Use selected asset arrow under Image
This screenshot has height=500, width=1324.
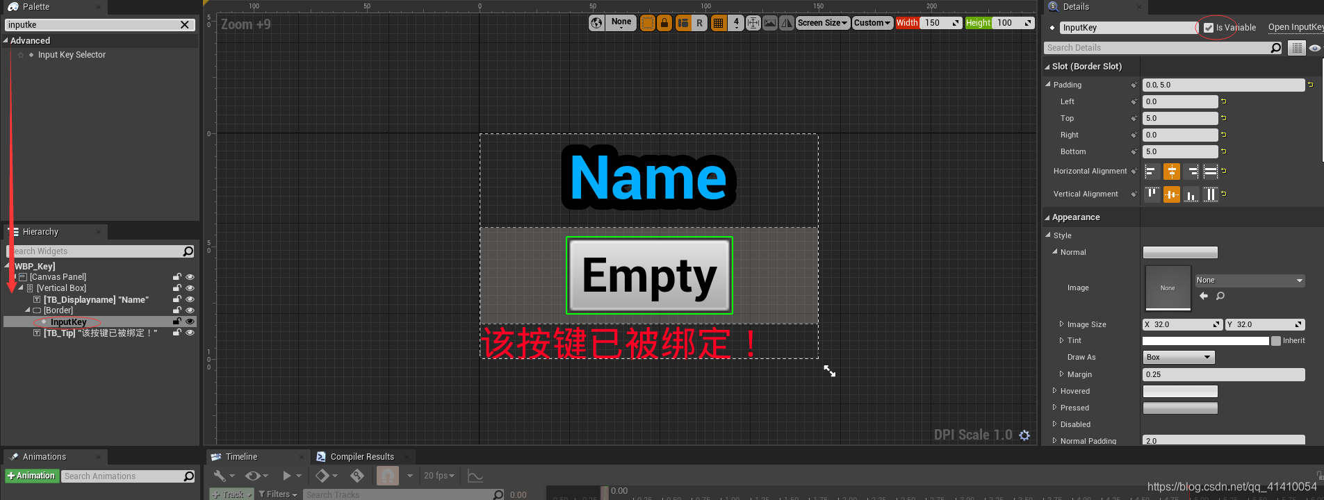1204,296
